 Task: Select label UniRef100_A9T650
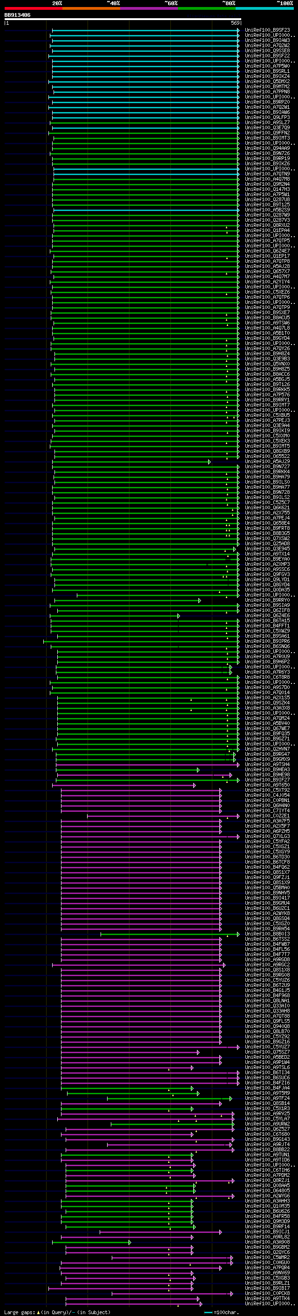click(x=267, y=785)
